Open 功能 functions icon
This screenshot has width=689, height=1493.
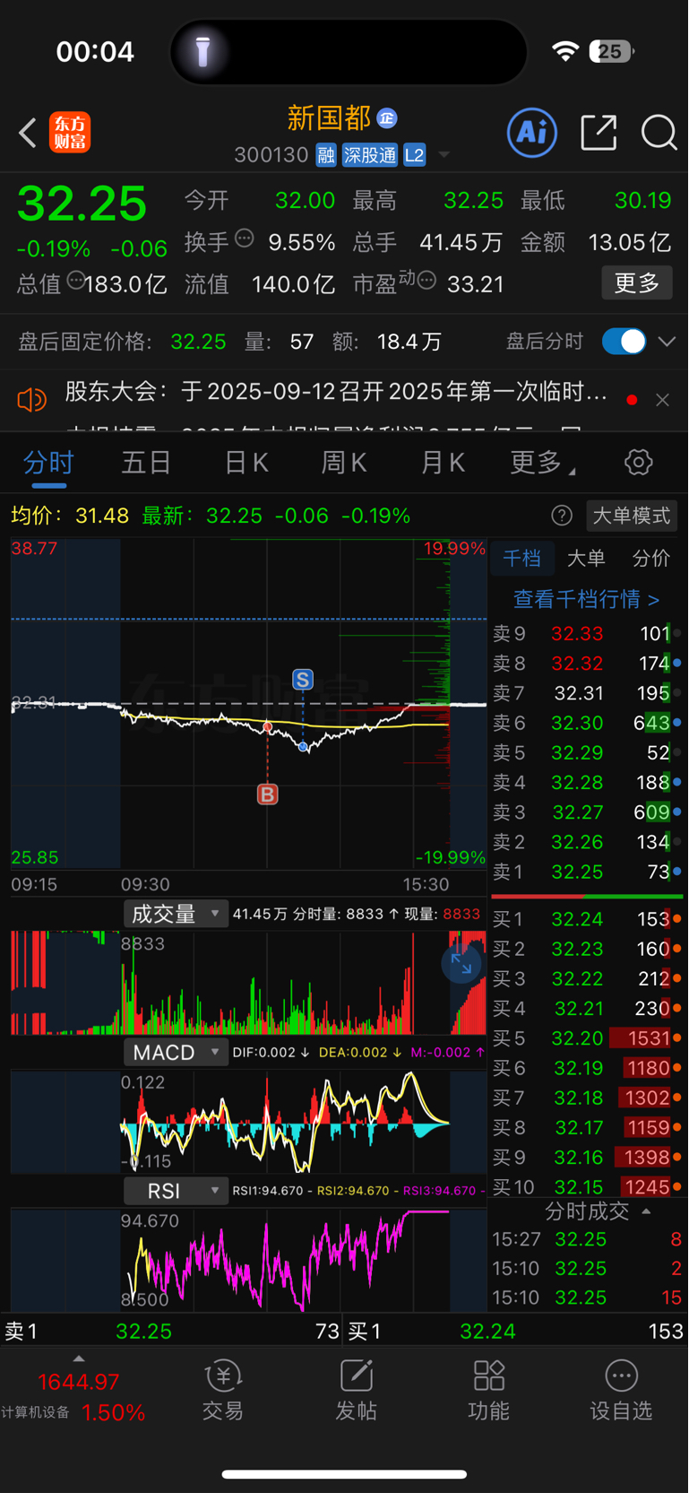pos(488,1390)
